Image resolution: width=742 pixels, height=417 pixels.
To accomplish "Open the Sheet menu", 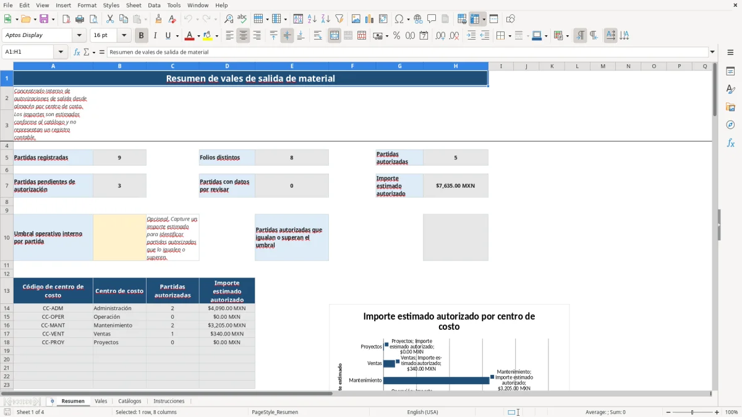I will click(134, 5).
